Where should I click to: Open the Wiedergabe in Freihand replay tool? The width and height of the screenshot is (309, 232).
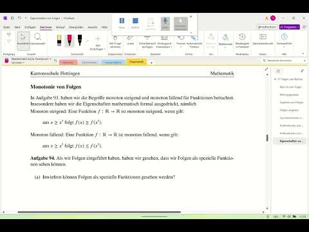coord(242,41)
